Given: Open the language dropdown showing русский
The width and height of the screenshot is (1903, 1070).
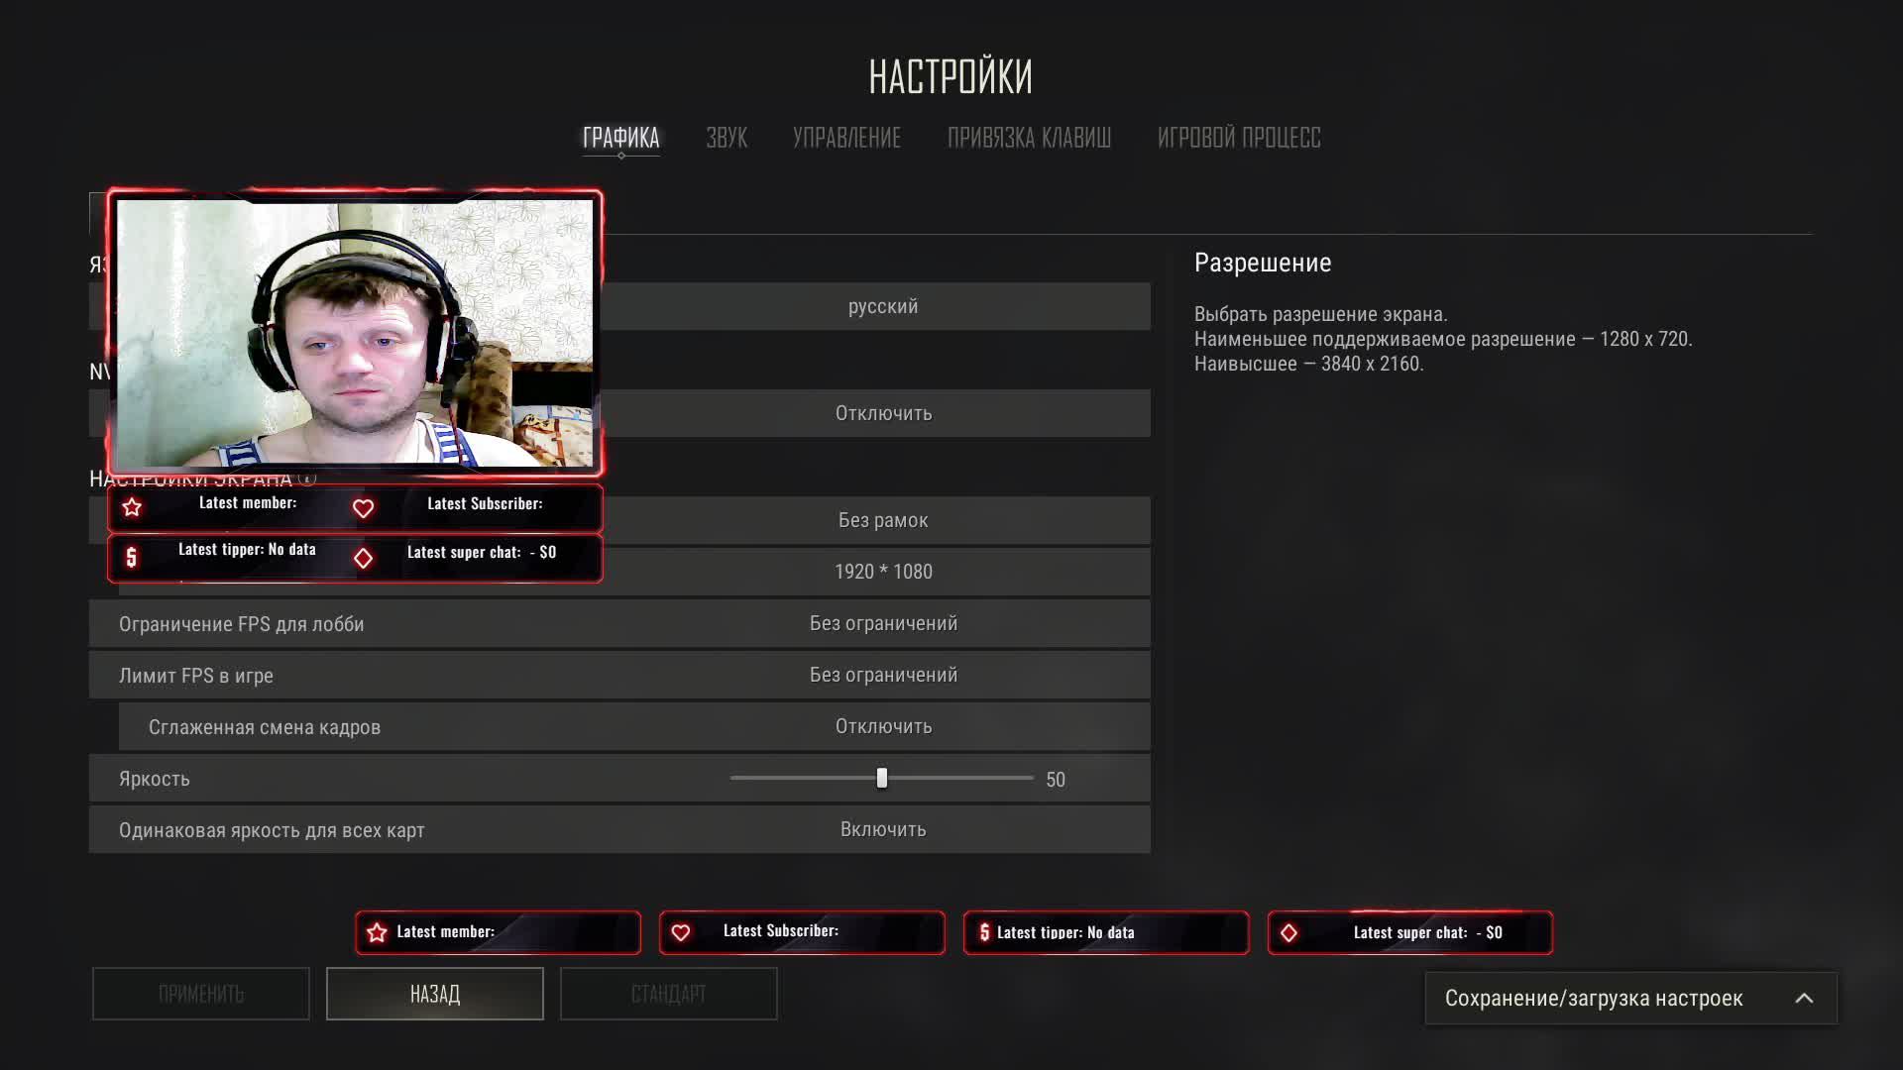Looking at the screenshot, I should [883, 306].
